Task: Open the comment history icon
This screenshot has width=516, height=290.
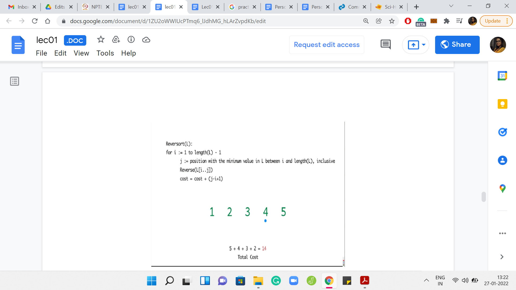Action: point(385,45)
